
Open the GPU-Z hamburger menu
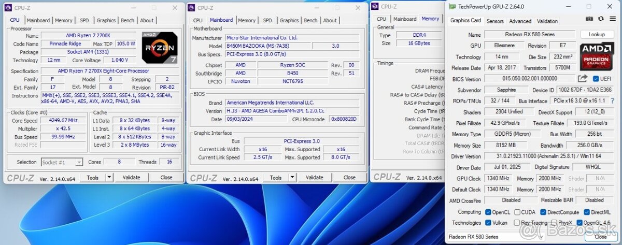point(612,19)
